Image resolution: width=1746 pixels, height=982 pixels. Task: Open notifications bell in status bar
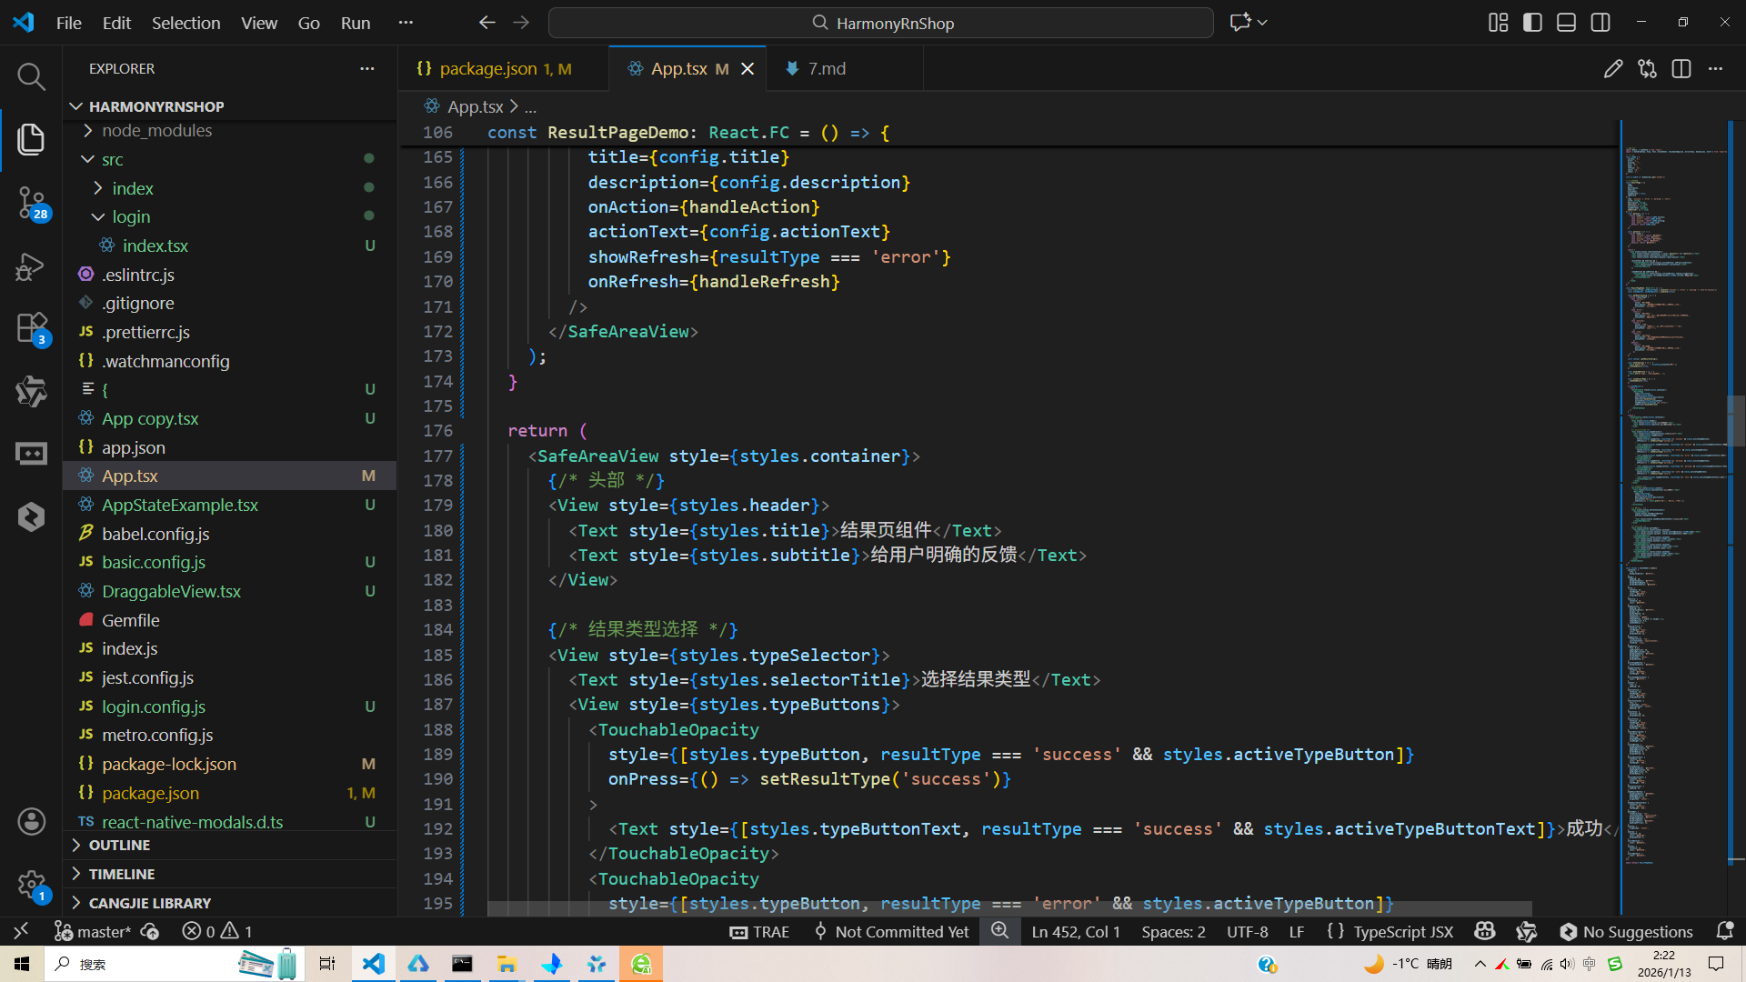coord(1724,931)
